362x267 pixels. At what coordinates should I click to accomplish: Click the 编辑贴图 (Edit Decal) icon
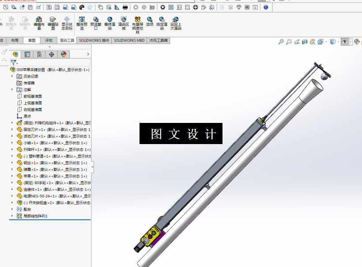click(53, 23)
